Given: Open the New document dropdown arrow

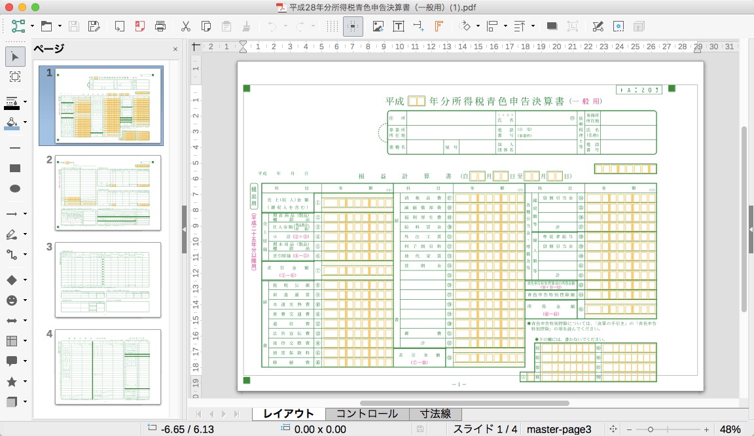Looking at the screenshot, I should [x=32, y=26].
